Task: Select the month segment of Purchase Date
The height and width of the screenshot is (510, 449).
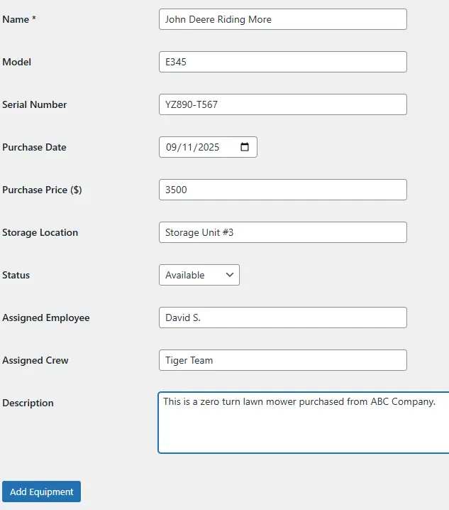Action: click(171, 147)
